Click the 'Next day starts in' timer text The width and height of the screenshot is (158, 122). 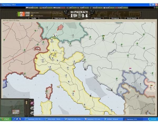tap(11, 20)
